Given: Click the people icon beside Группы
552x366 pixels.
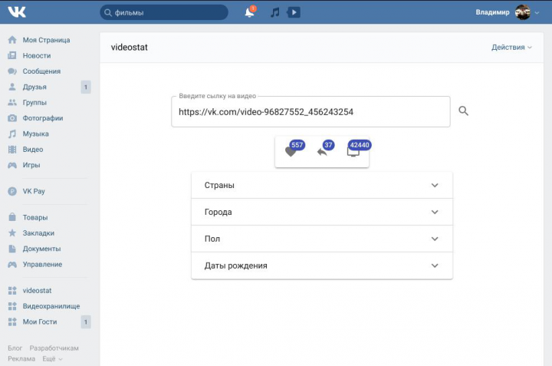Looking at the screenshot, I should point(12,102).
